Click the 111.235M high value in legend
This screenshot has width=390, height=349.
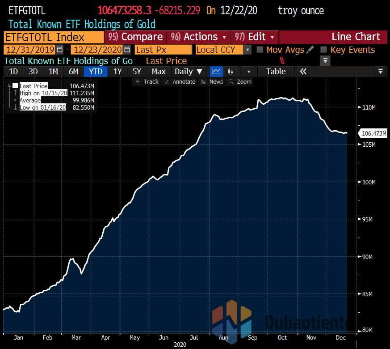point(82,93)
